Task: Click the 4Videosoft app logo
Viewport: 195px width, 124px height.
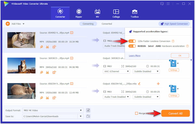Action: (x=6, y=4)
